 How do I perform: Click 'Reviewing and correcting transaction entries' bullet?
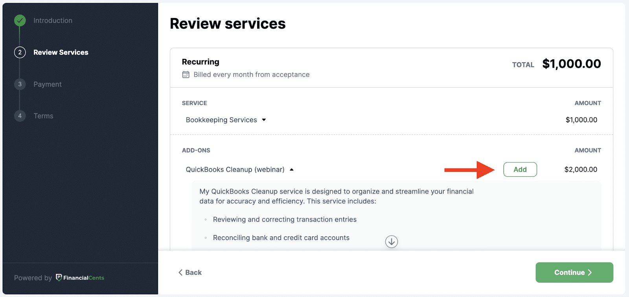pyautogui.click(x=285, y=220)
